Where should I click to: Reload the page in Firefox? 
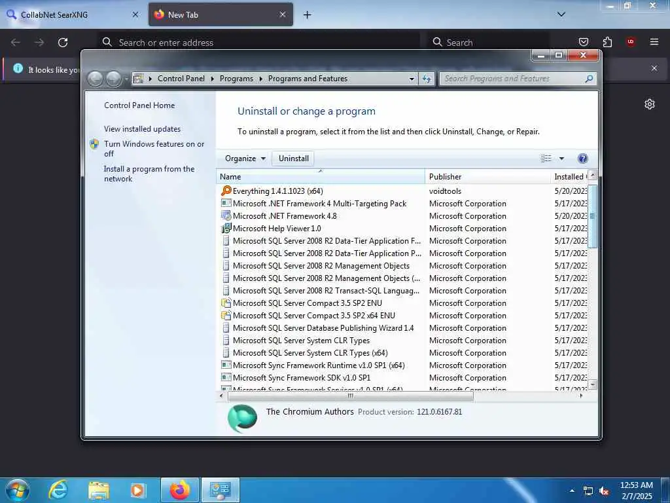(x=63, y=43)
